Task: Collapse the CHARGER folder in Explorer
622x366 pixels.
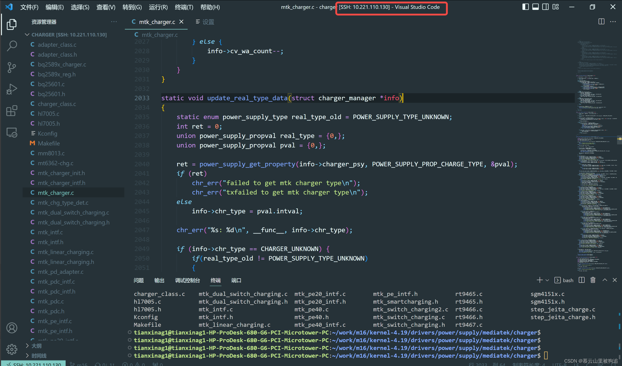Action: pos(27,34)
